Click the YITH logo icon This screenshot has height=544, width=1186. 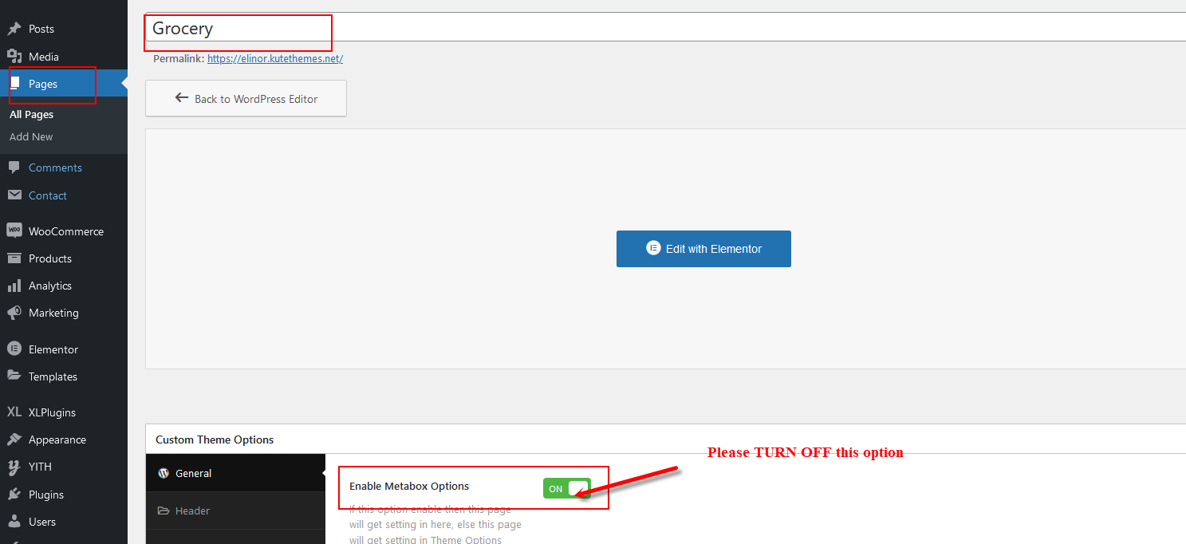coord(14,467)
